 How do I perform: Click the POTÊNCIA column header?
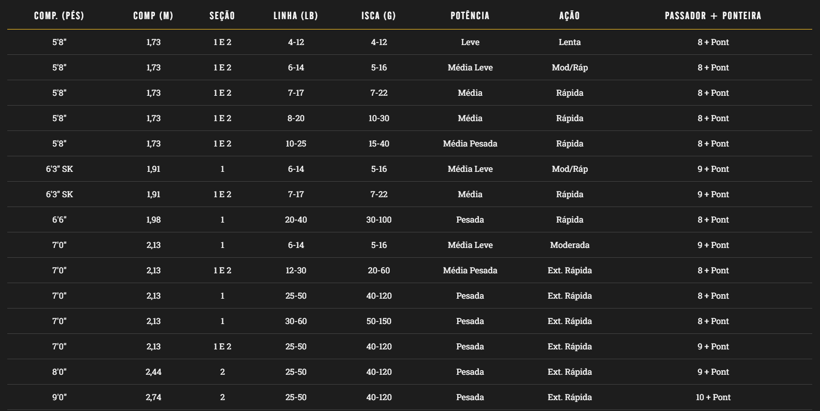[x=470, y=16]
